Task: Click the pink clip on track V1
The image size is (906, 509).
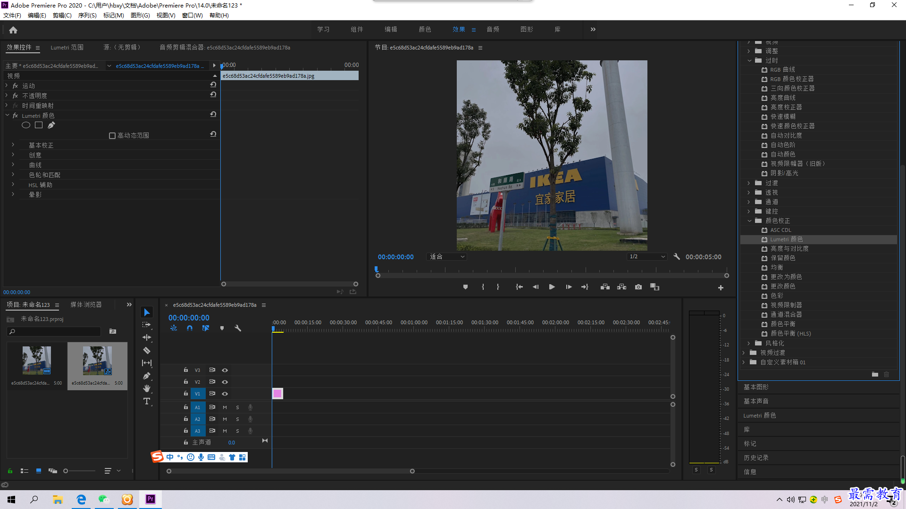Action: tap(277, 394)
